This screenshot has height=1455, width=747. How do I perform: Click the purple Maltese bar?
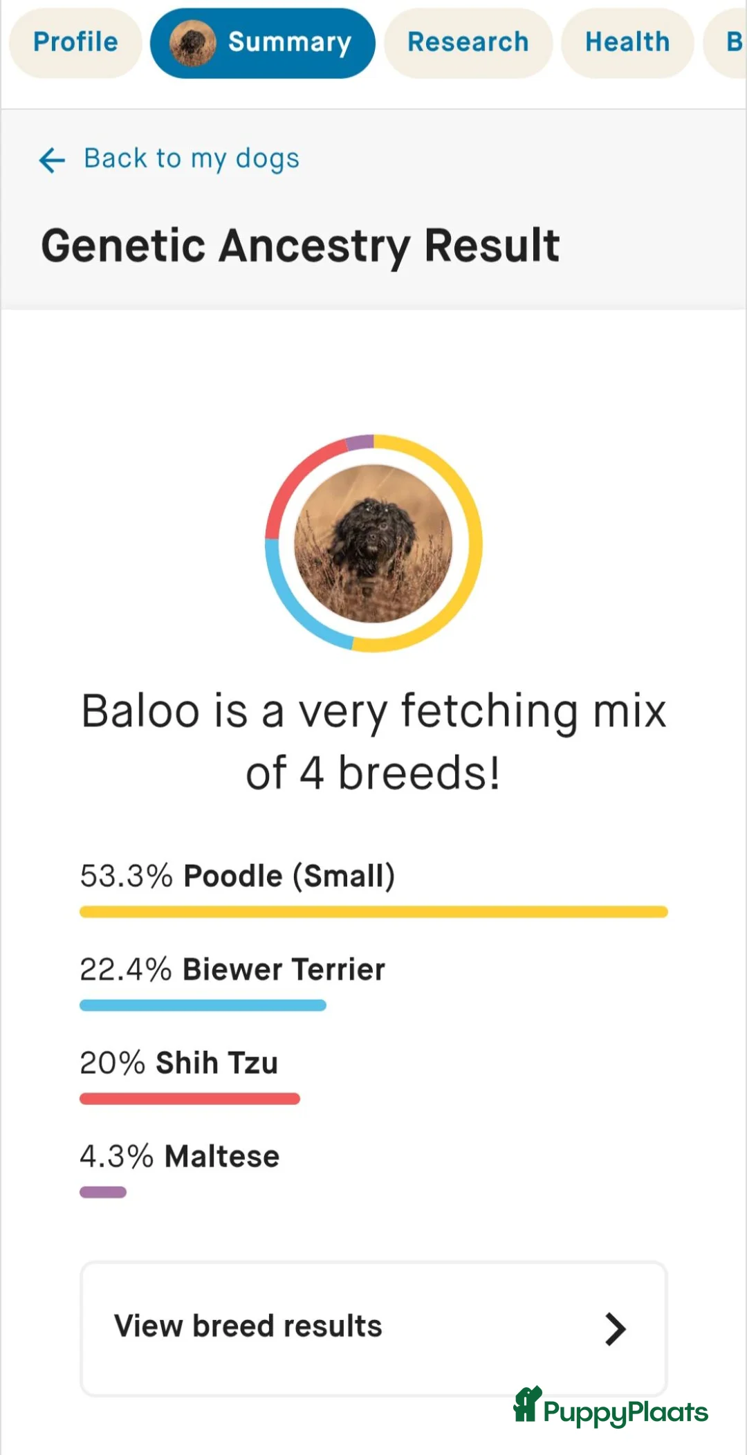tap(103, 1192)
